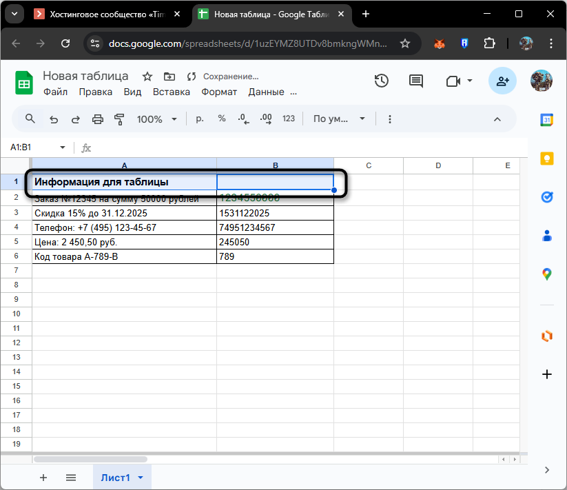Open Google Keep in side panel
The height and width of the screenshot is (490, 567).
click(x=547, y=159)
